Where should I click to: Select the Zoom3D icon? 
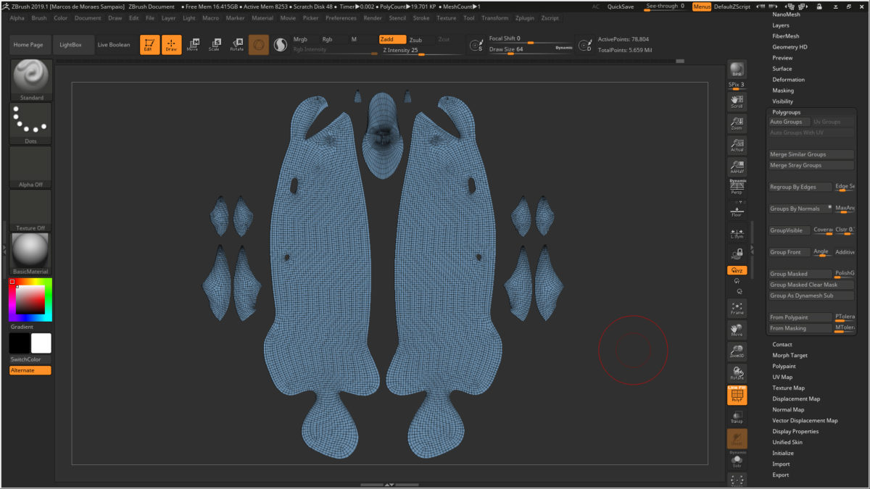pos(737,351)
